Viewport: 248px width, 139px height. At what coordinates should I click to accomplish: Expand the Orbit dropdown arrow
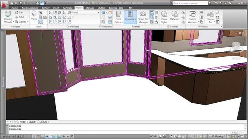pyautogui.click(x=26, y=17)
